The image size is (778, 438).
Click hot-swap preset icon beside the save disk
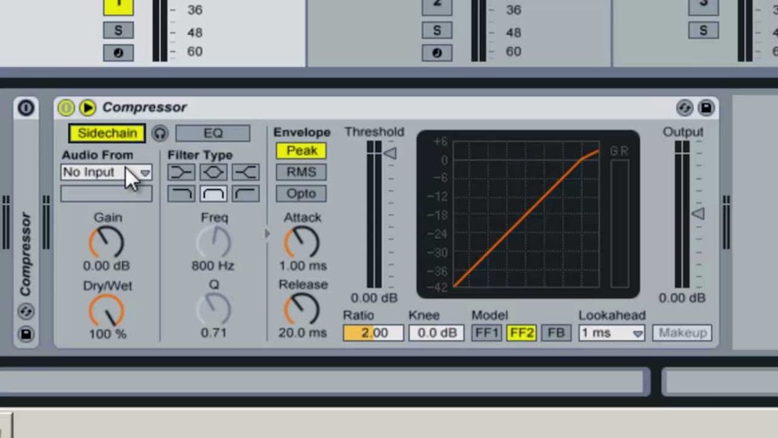click(x=685, y=107)
